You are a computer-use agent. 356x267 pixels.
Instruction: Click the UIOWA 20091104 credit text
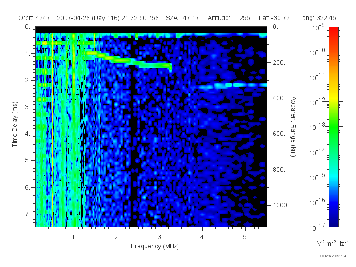tap(333, 256)
